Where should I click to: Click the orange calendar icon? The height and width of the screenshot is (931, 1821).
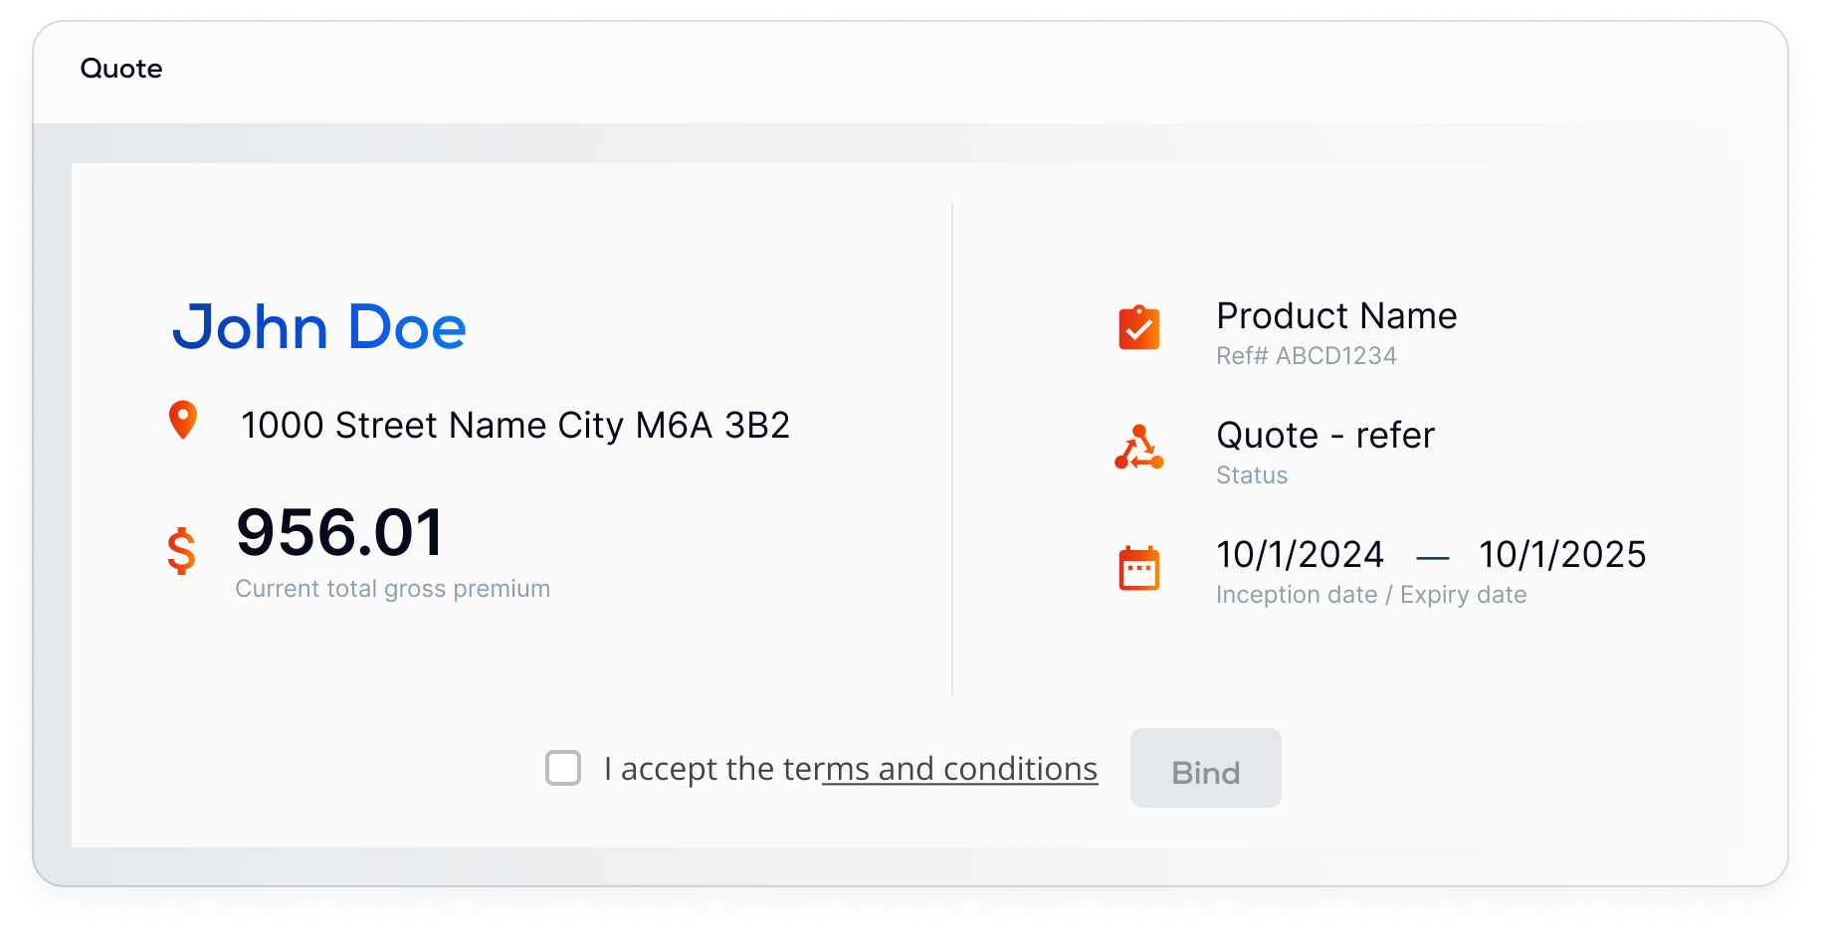tap(1139, 568)
